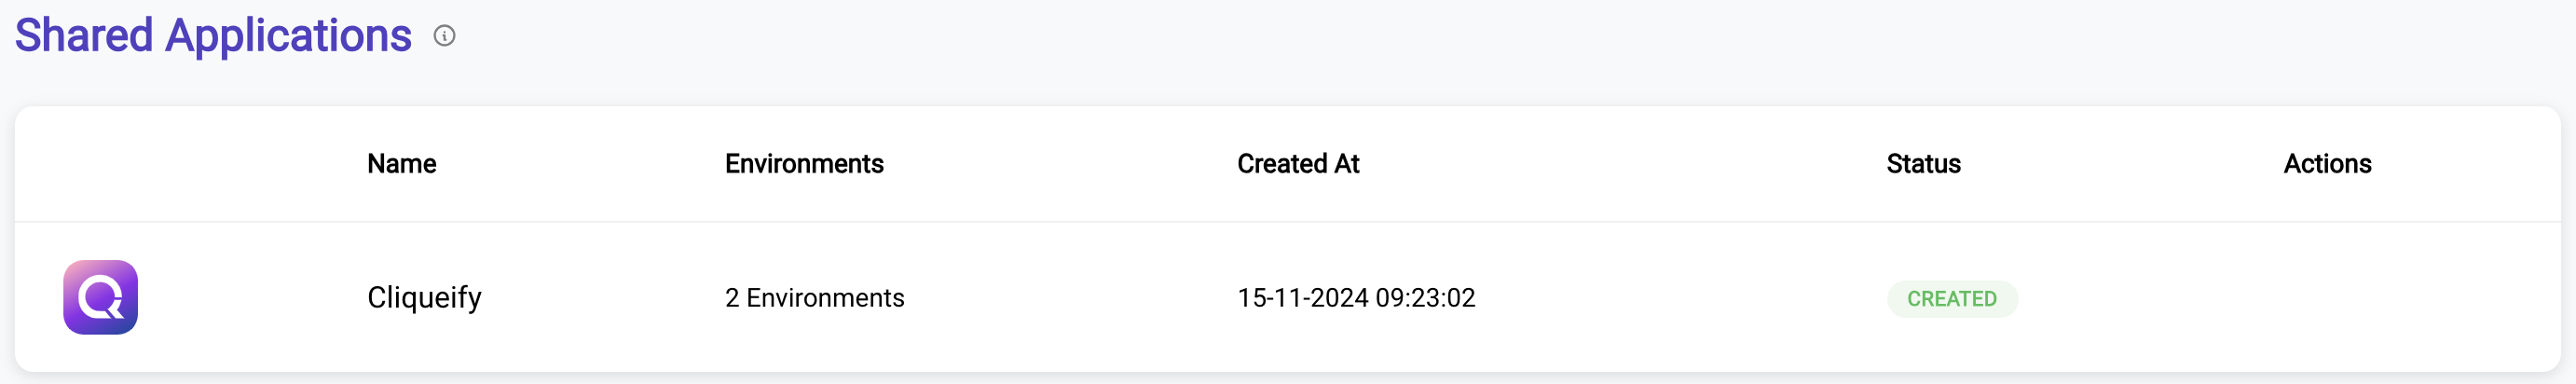
Task: Click the date 15-11-2024 in Cliqueify row
Action: pos(1302,298)
